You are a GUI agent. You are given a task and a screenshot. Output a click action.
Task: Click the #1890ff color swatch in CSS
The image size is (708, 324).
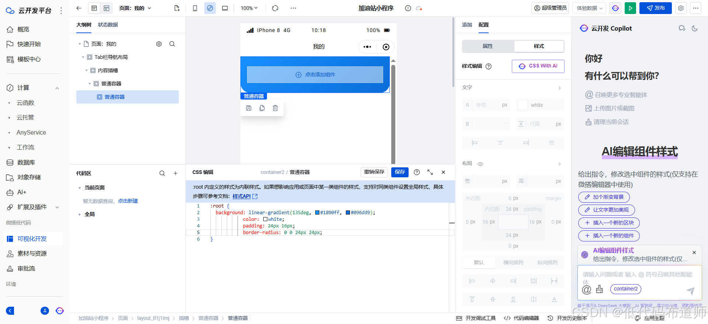pyautogui.click(x=317, y=213)
